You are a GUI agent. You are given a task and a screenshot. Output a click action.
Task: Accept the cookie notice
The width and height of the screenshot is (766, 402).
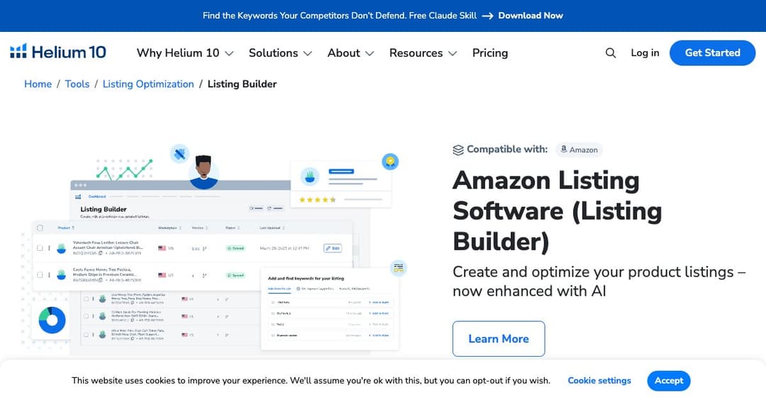click(x=669, y=381)
